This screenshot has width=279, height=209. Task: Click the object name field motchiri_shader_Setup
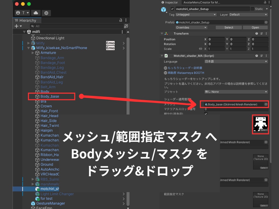pyautogui.click(x=213, y=9)
